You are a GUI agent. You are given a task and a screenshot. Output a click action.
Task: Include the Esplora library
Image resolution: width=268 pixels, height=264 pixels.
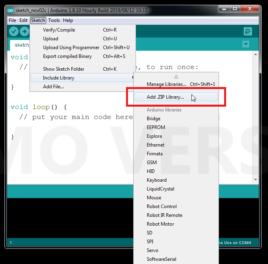pyautogui.click(x=176, y=136)
